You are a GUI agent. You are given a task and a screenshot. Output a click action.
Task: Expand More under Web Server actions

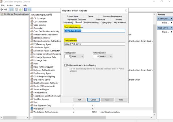(x=167, y=32)
